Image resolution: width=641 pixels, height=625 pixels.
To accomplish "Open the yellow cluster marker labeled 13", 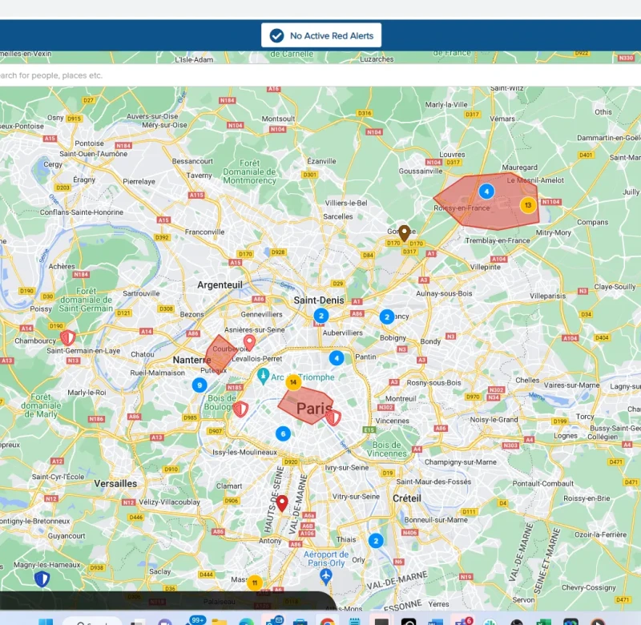I will pos(528,205).
